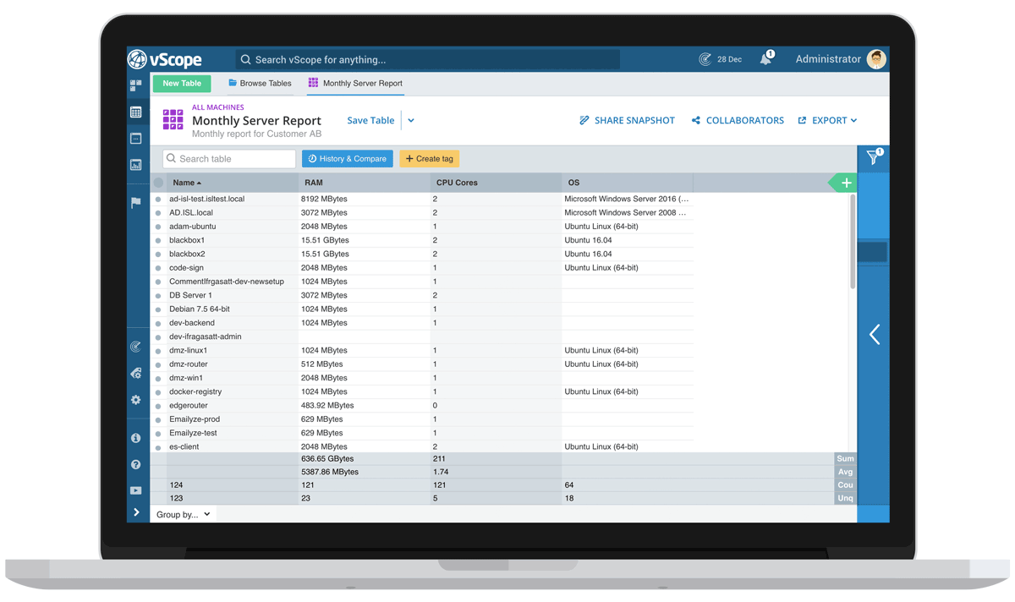Select row adam-ubuntu circle
Screen dimensions: 1015x602
click(158, 227)
